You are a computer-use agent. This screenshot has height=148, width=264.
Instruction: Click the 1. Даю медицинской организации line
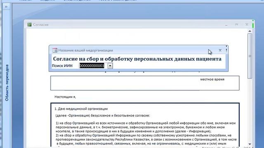pos(81,109)
